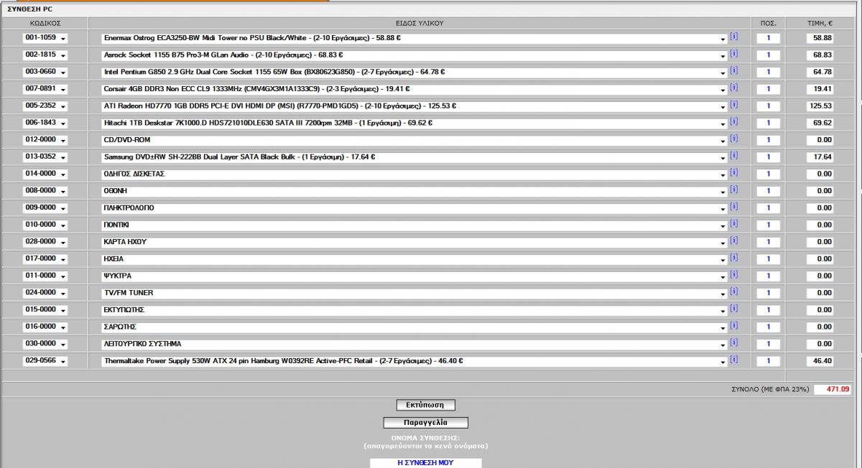862x468 pixels.
Task: Expand Enermax Ostrog case product dropdown
Action: [414, 37]
